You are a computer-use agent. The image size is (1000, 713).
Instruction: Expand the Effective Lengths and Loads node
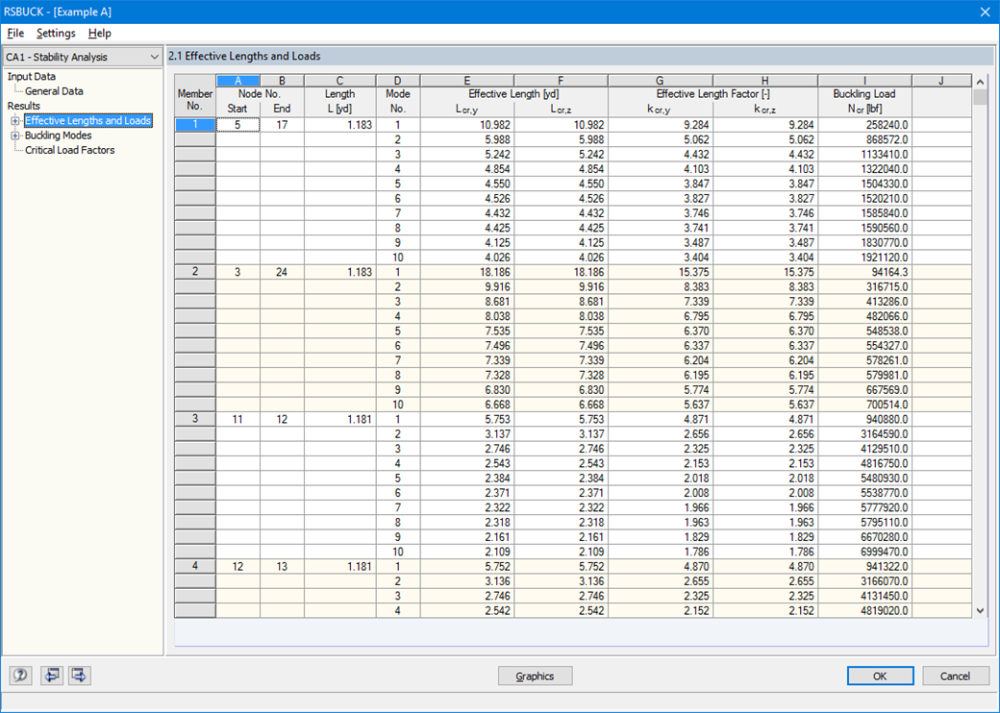click(13, 120)
